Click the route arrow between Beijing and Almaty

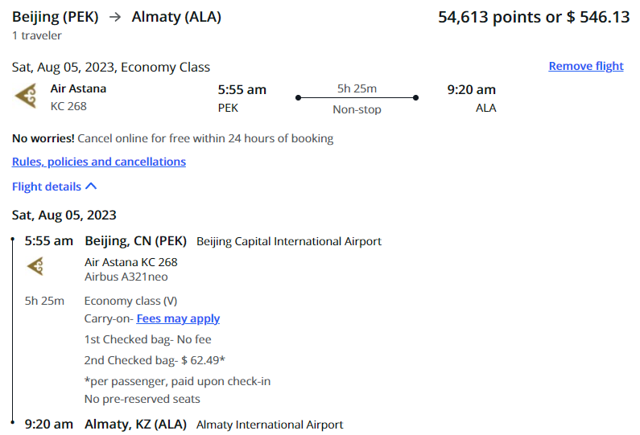coord(115,17)
